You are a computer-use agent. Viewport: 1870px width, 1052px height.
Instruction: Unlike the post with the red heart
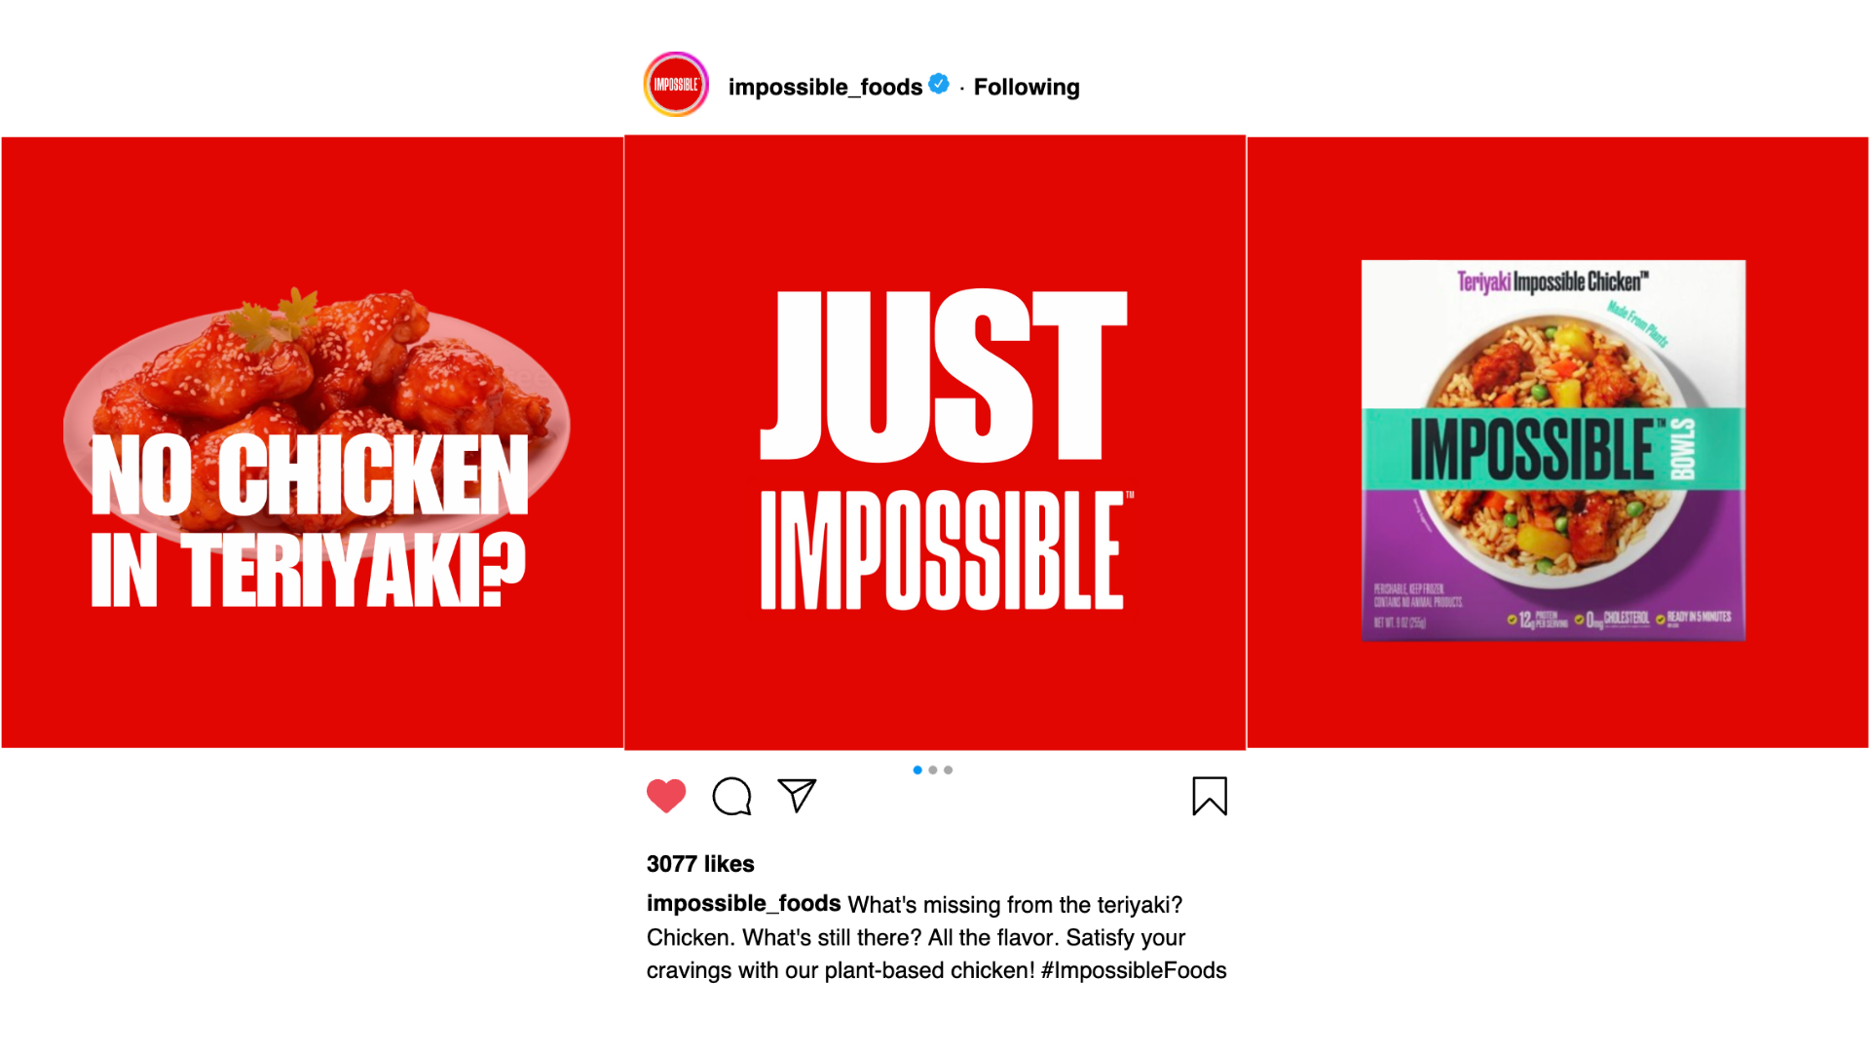pos(666,796)
